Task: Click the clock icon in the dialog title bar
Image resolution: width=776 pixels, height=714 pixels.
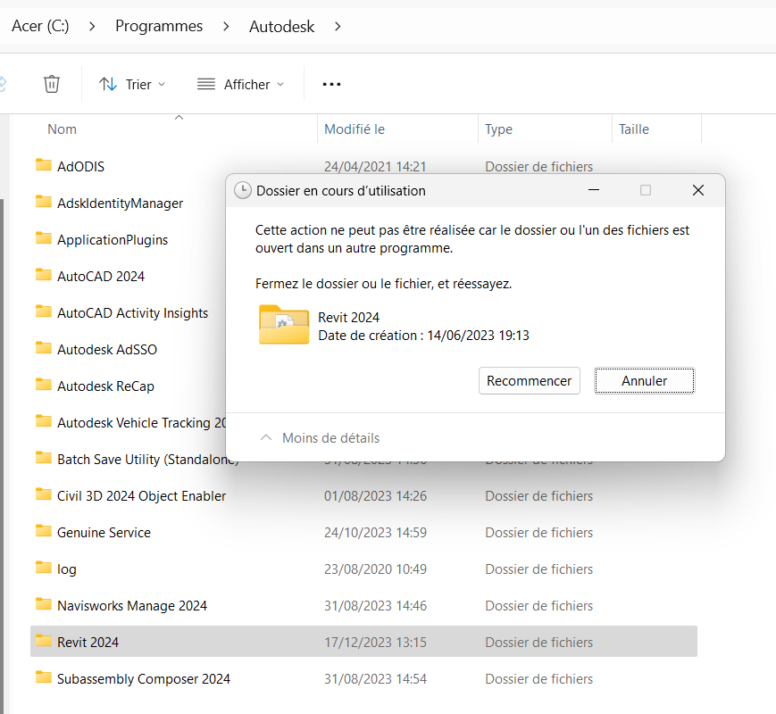Action: (x=243, y=190)
